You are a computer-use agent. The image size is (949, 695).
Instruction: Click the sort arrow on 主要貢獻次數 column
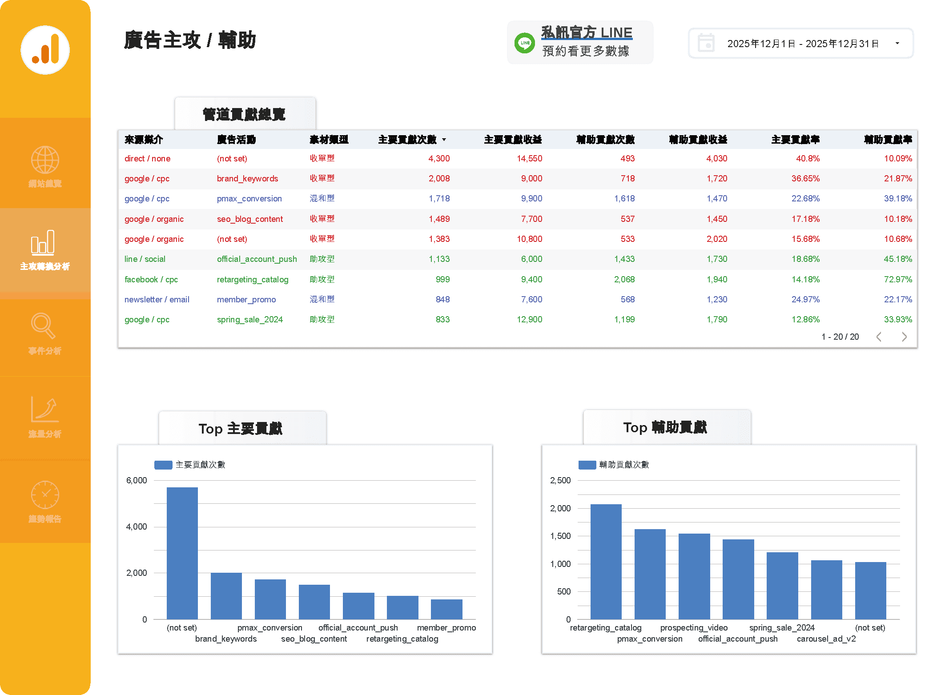coord(444,140)
